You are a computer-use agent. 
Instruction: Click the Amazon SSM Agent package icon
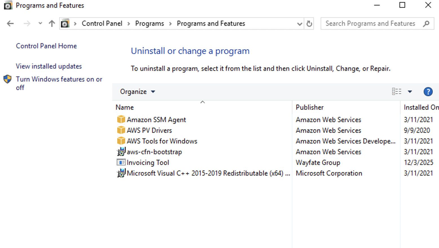pyautogui.click(x=121, y=119)
